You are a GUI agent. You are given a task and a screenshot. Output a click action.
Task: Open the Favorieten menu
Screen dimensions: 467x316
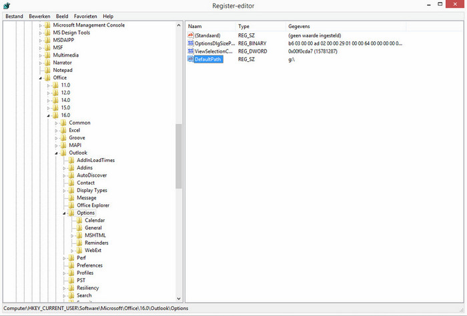pos(85,17)
